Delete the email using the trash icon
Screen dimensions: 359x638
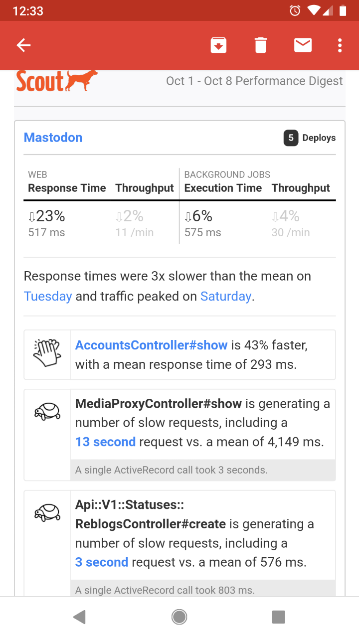[x=261, y=45]
